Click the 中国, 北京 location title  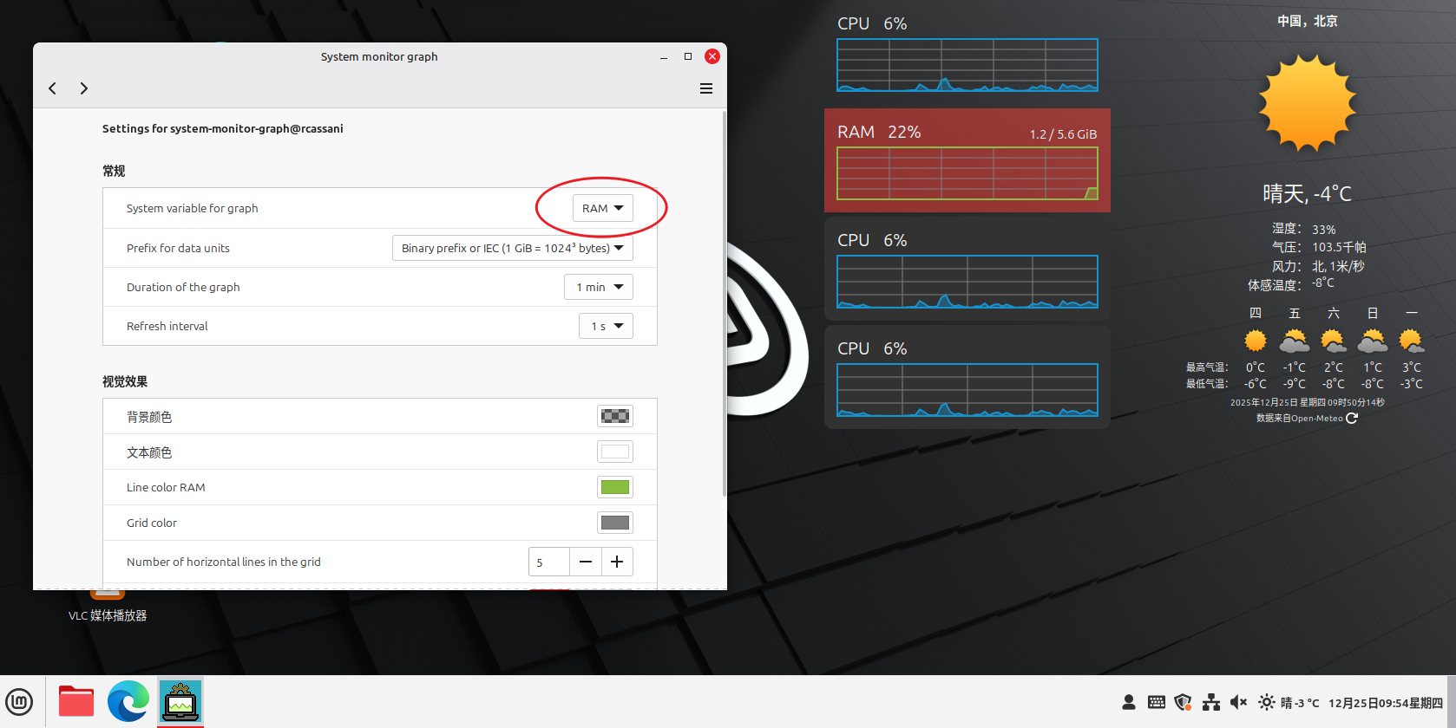pos(1308,21)
